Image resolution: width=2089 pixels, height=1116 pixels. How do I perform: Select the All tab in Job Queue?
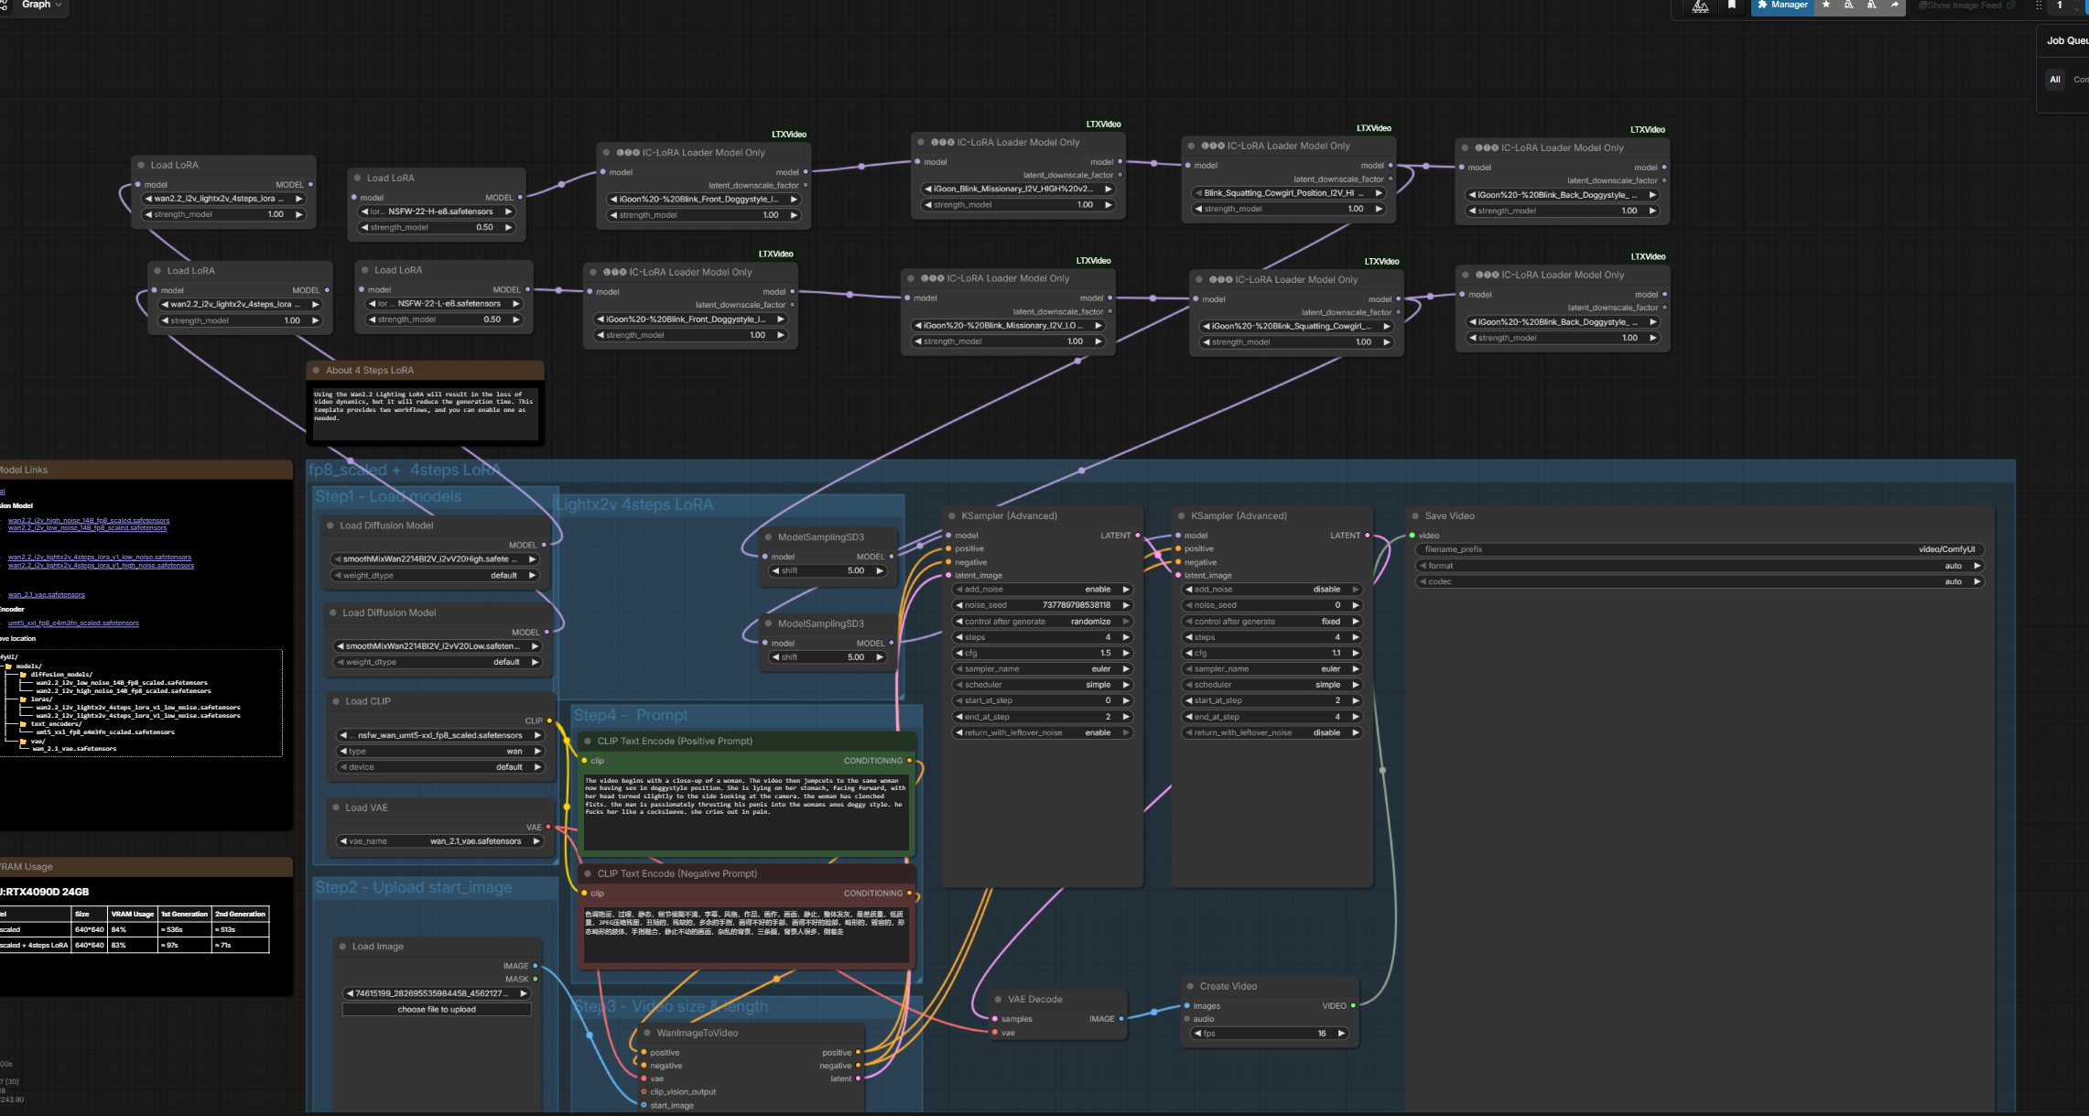2055,80
